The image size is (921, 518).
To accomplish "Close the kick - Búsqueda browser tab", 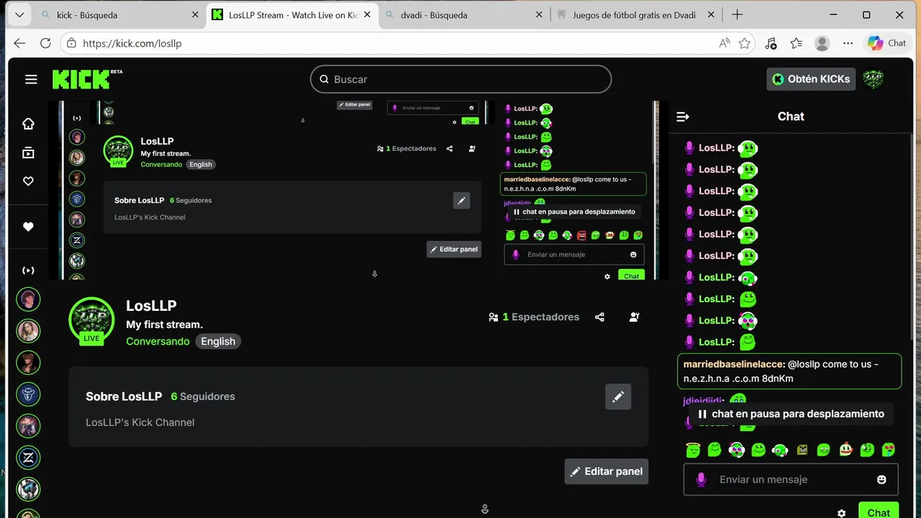I will [x=195, y=15].
